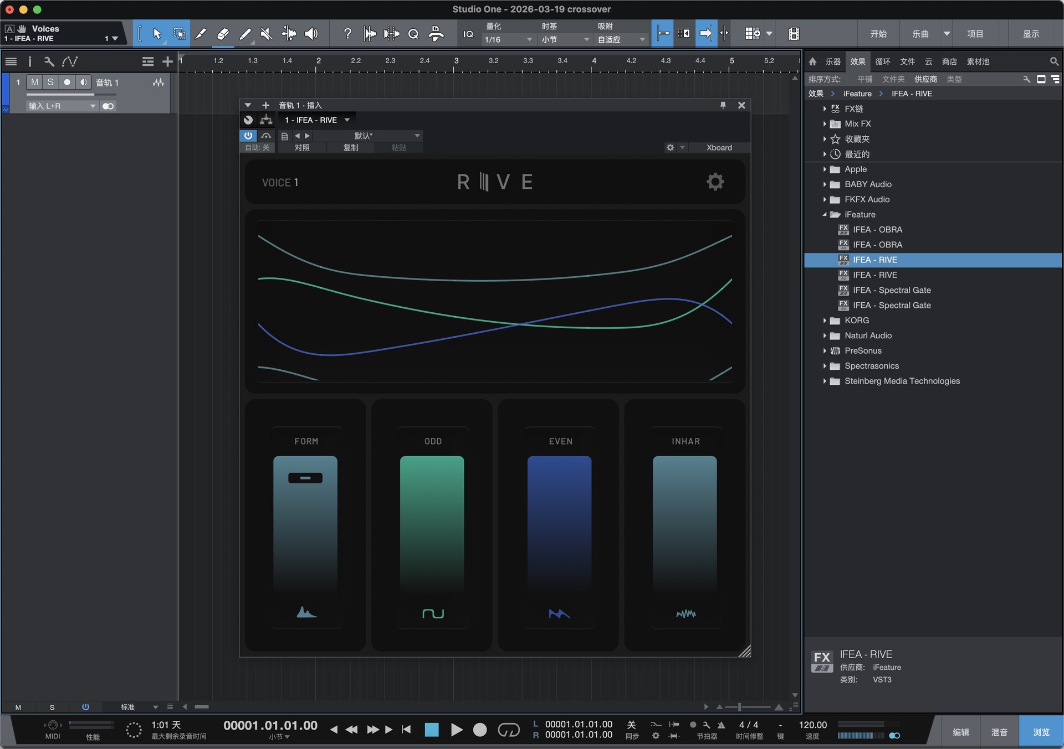The image size is (1064, 749).
Task: Open the 文件 browser tab
Action: pos(907,61)
